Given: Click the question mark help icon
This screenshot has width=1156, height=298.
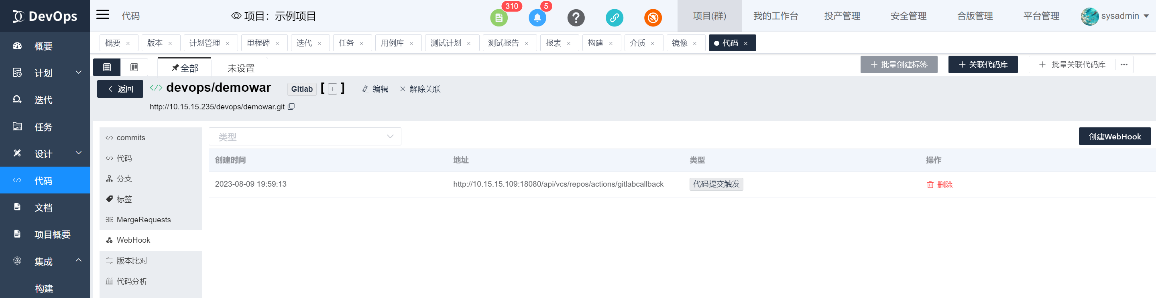Looking at the screenshot, I should [576, 18].
